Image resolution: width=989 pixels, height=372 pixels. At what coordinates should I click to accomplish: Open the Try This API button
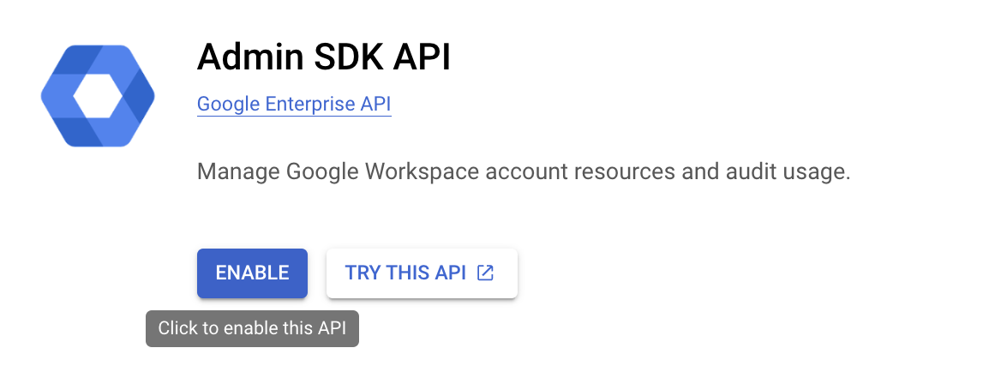pos(421,273)
